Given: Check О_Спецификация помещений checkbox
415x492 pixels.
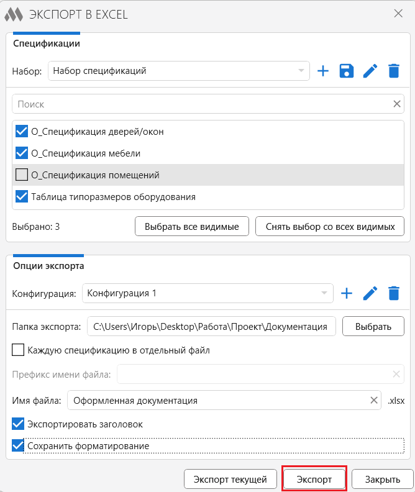Looking at the screenshot, I should [22, 175].
